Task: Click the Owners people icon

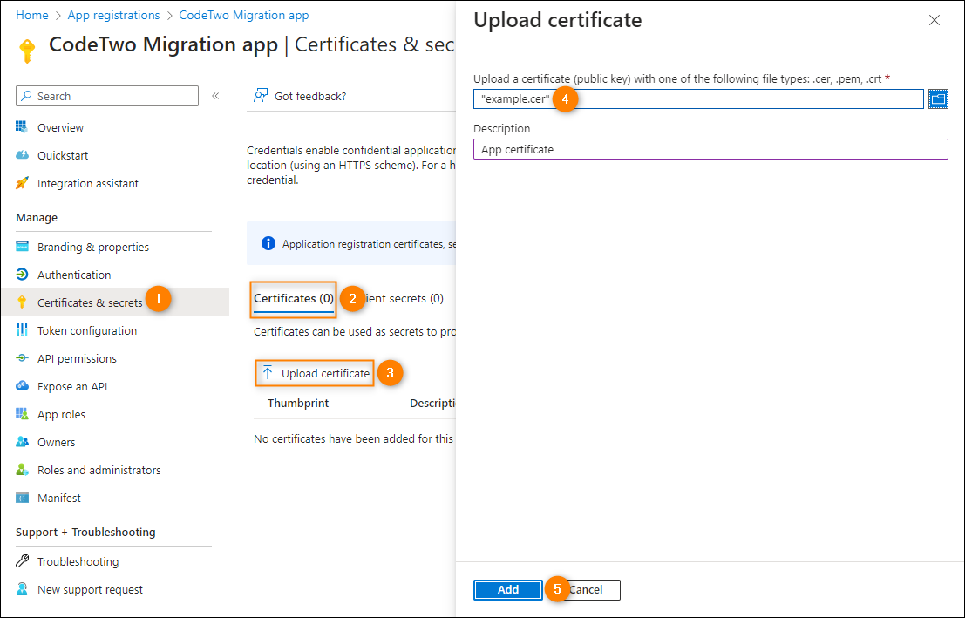Action: tap(22, 442)
